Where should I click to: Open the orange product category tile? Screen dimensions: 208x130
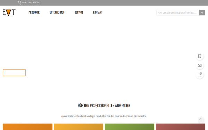click(x=28, y=127)
